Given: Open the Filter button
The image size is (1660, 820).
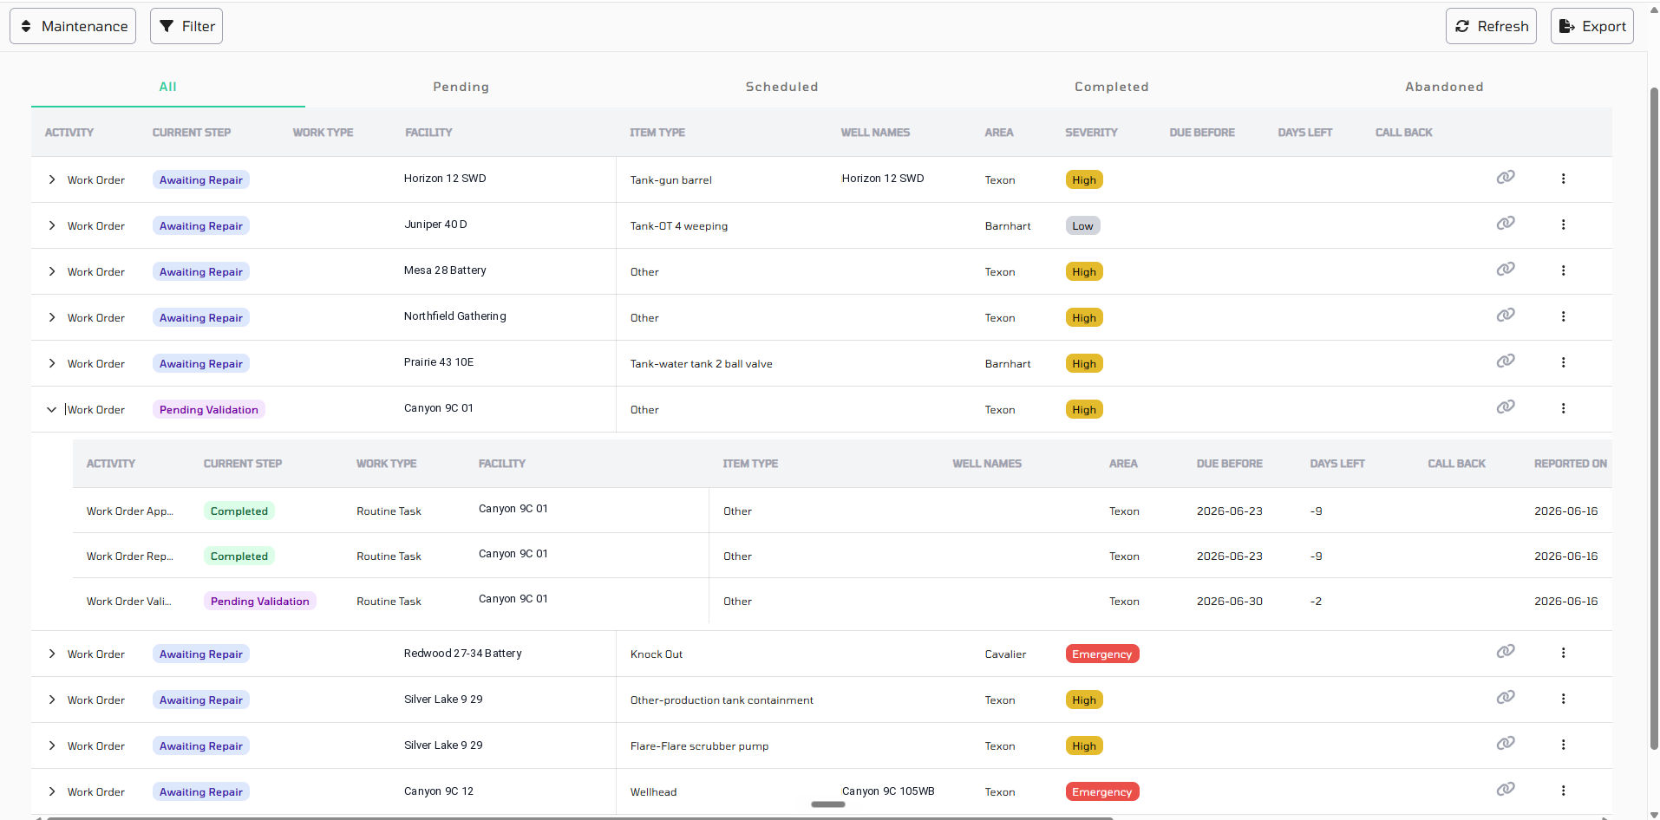Looking at the screenshot, I should [x=186, y=26].
